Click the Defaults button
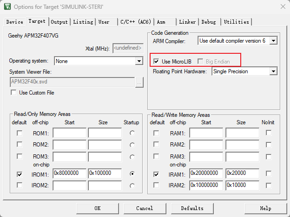 click(x=192, y=208)
